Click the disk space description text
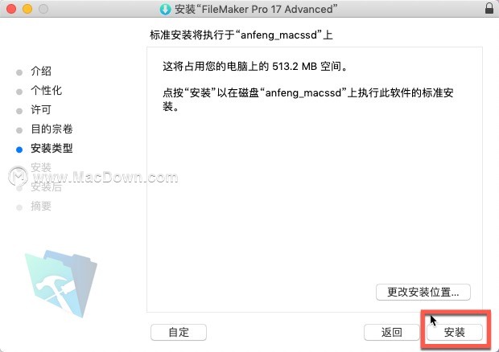This screenshot has height=352, width=499. pyautogui.click(x=255, y=67)
